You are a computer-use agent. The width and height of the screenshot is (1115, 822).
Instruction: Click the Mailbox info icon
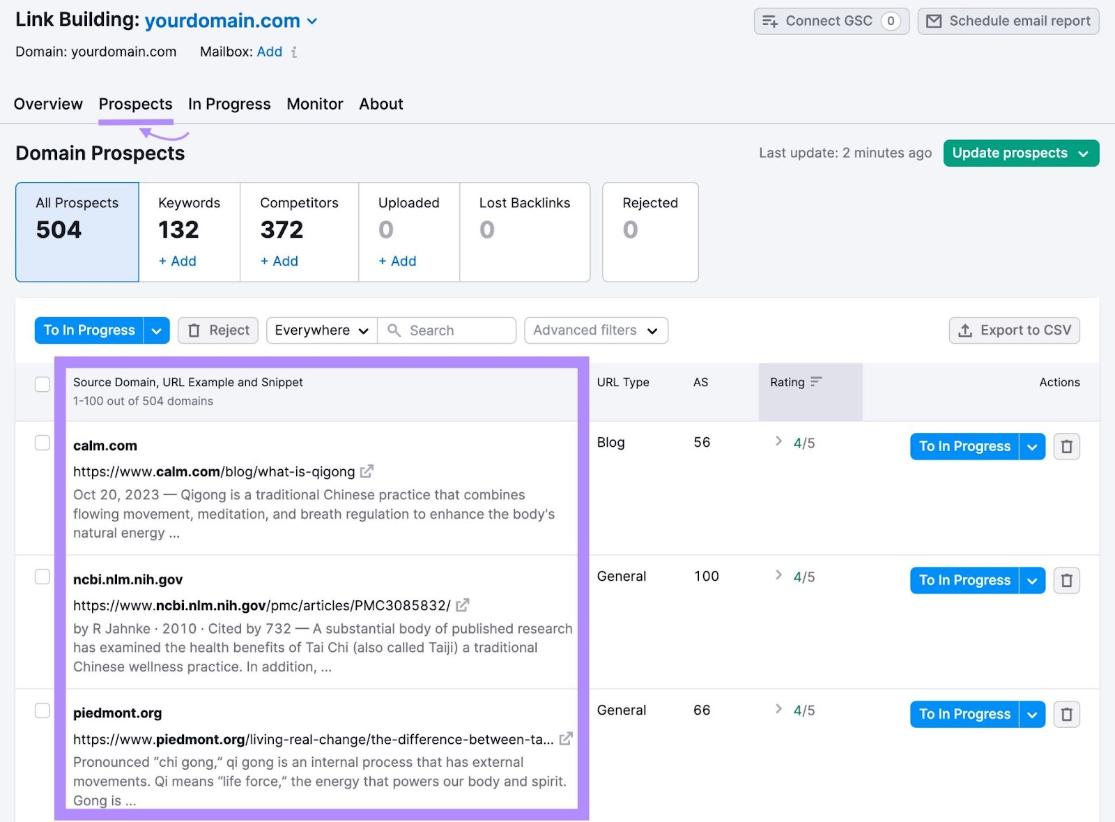(x=294, y=52)
